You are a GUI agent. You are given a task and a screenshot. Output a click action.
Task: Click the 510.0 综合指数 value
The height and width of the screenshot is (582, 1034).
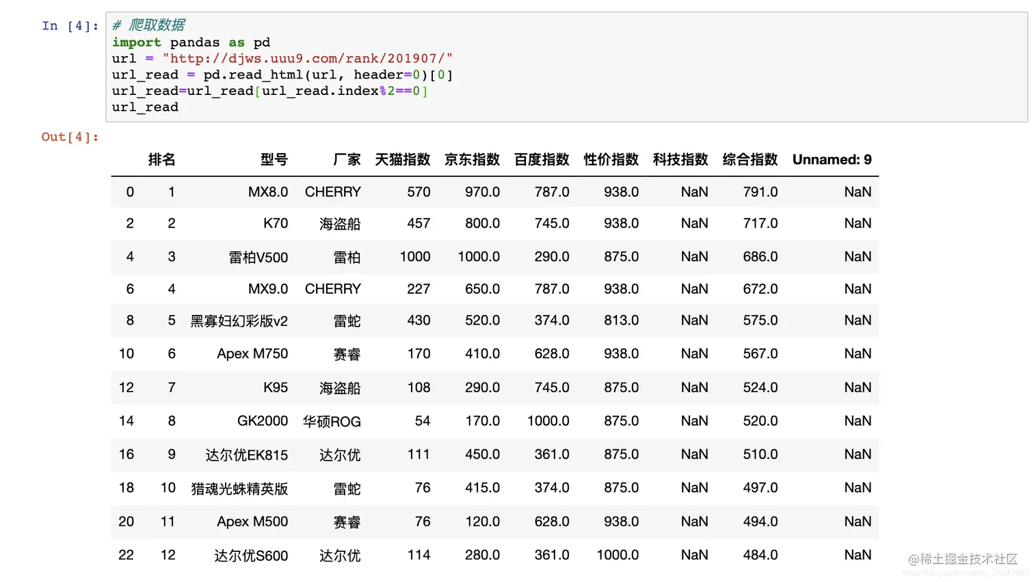click(x=760, y=454)
